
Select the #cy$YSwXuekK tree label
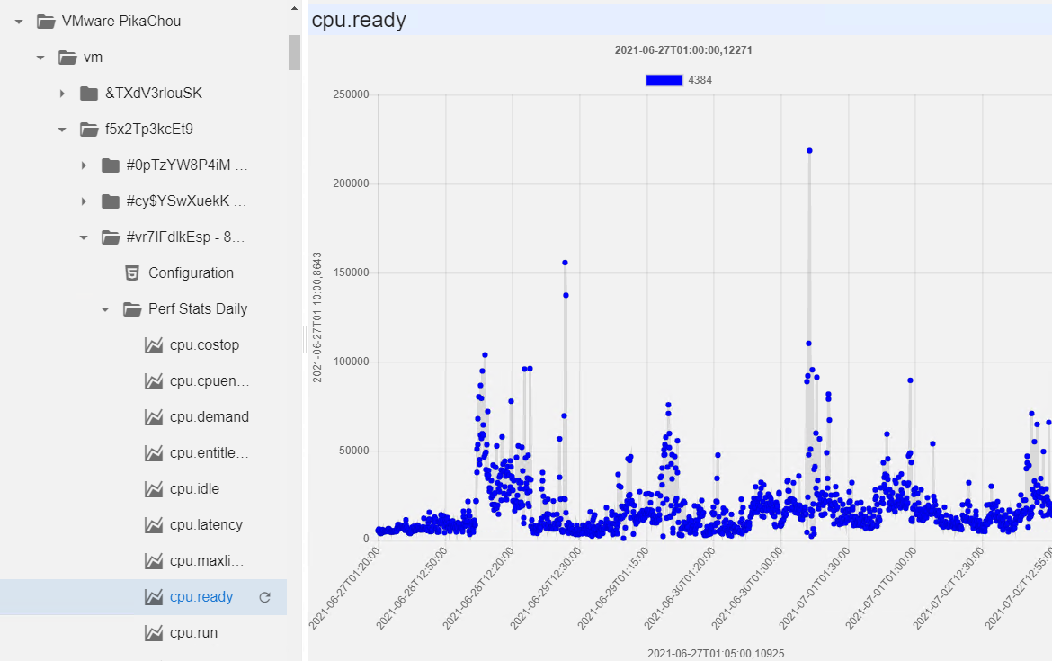pos(186,201)
